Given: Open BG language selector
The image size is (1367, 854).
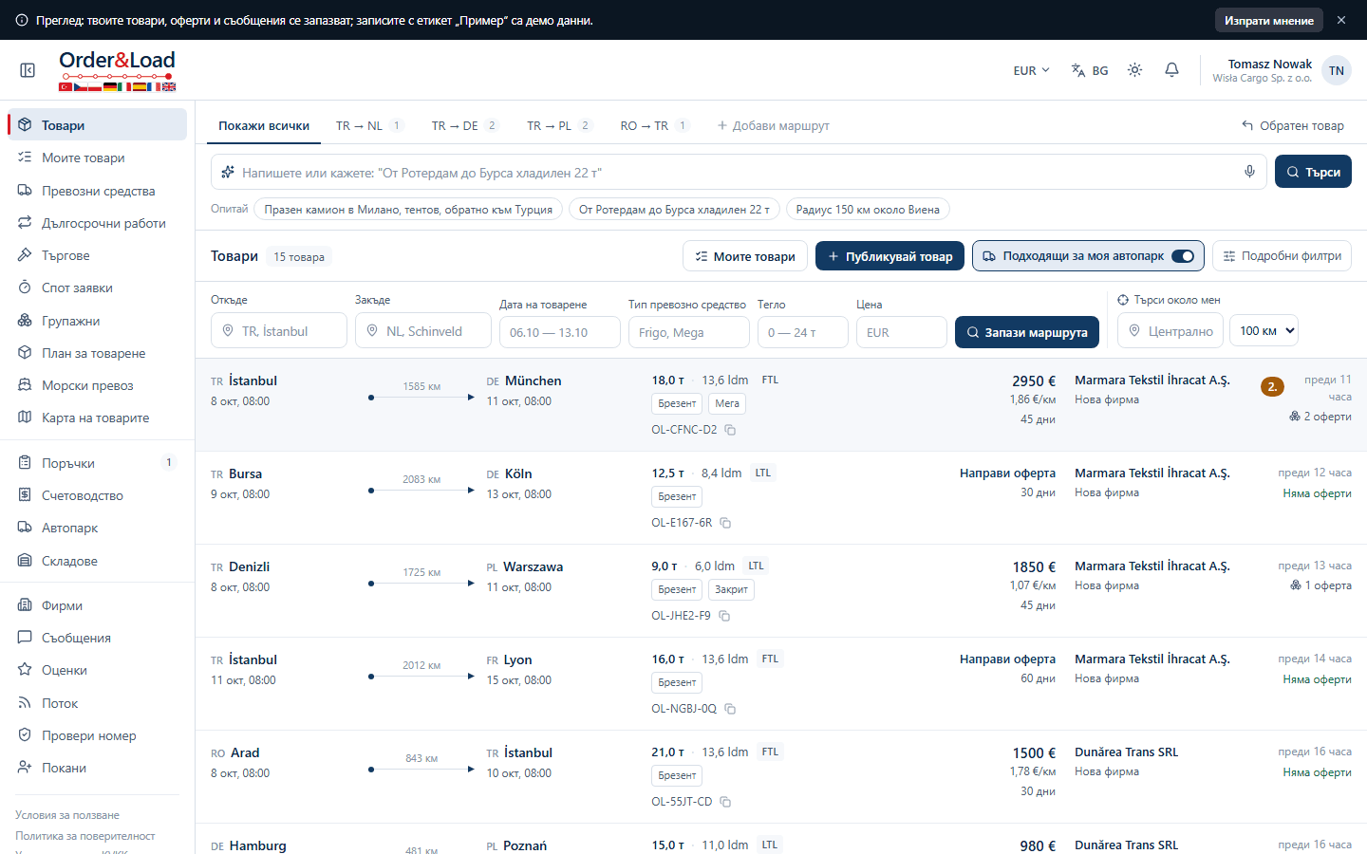Looking at the screenshot, I should (x=1090, y=70).
